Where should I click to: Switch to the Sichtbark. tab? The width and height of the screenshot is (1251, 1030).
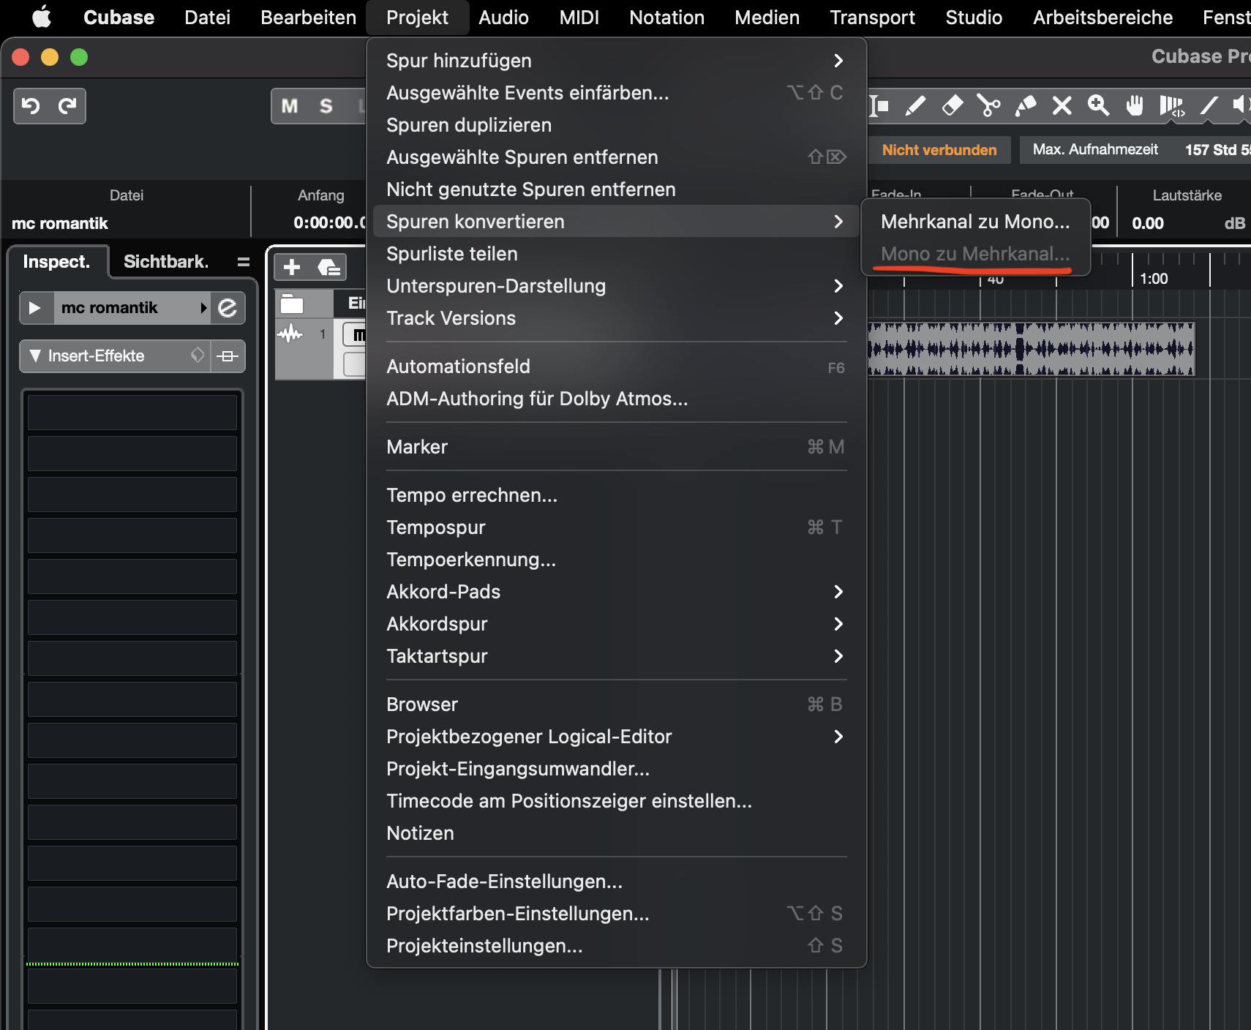click(166, 261)
